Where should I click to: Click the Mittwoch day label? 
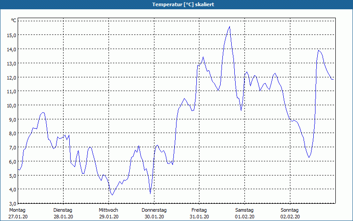(108, 210)
